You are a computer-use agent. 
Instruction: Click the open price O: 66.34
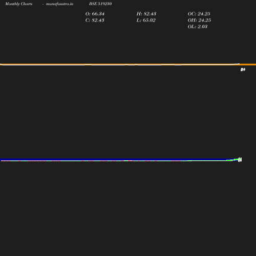[x=95, y=14]
